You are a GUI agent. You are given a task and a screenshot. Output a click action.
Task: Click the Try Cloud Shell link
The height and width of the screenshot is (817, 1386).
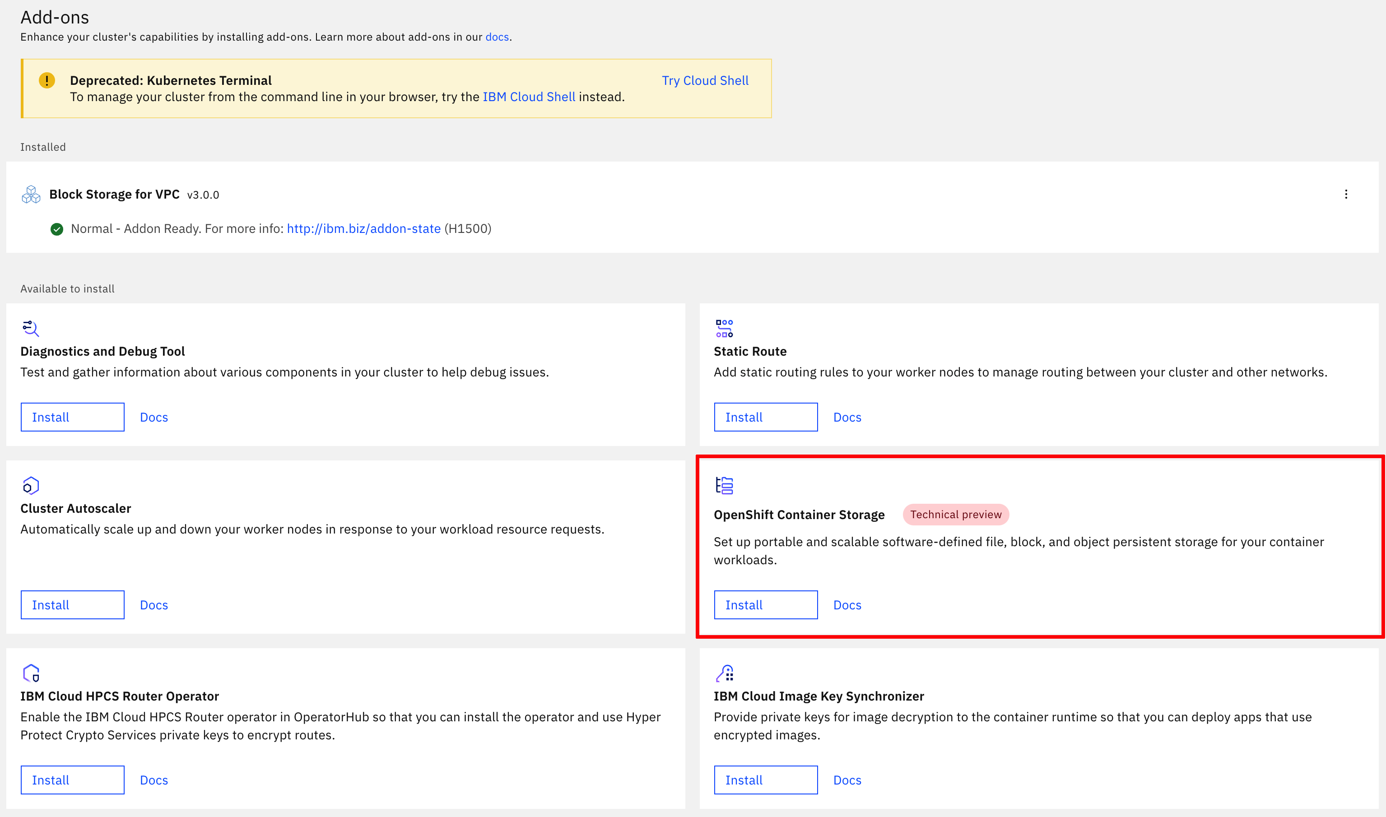click(705, 80)
